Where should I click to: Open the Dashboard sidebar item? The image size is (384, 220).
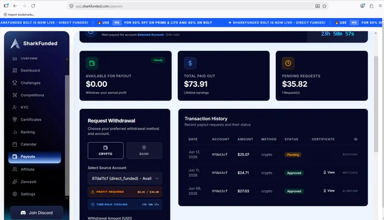click(30, 71)
